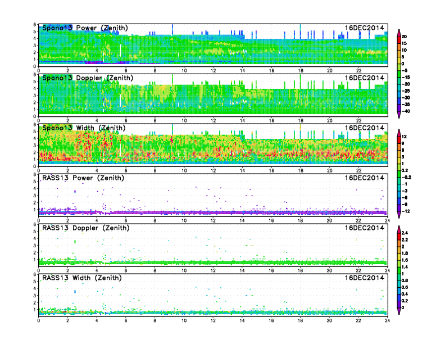Click height 5 tick on RASS13 Width y-axis
Screen dimensions: 445x344
click(x=35, y=282)
